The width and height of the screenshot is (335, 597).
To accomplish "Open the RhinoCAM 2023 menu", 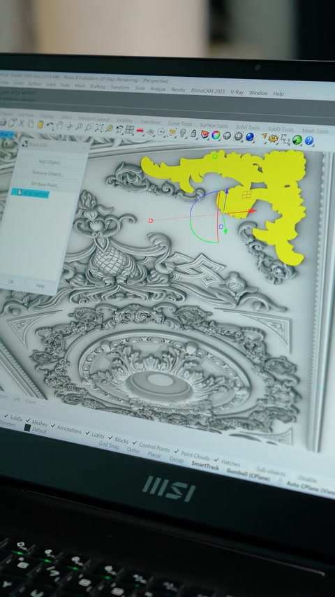I will pos(208,91).
